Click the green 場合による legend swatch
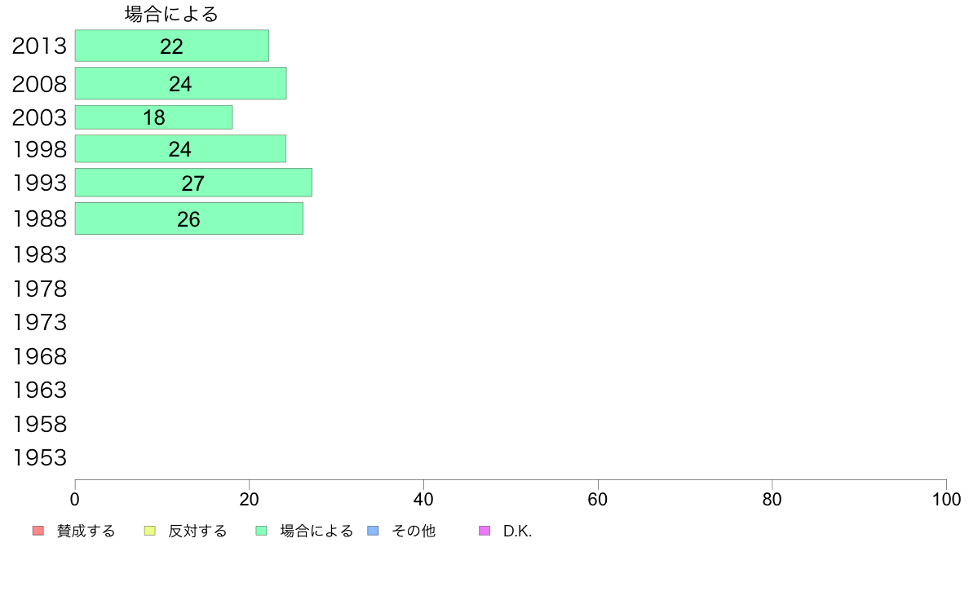The height and width of the screenshot is (600, 969). tap(261, 531)
